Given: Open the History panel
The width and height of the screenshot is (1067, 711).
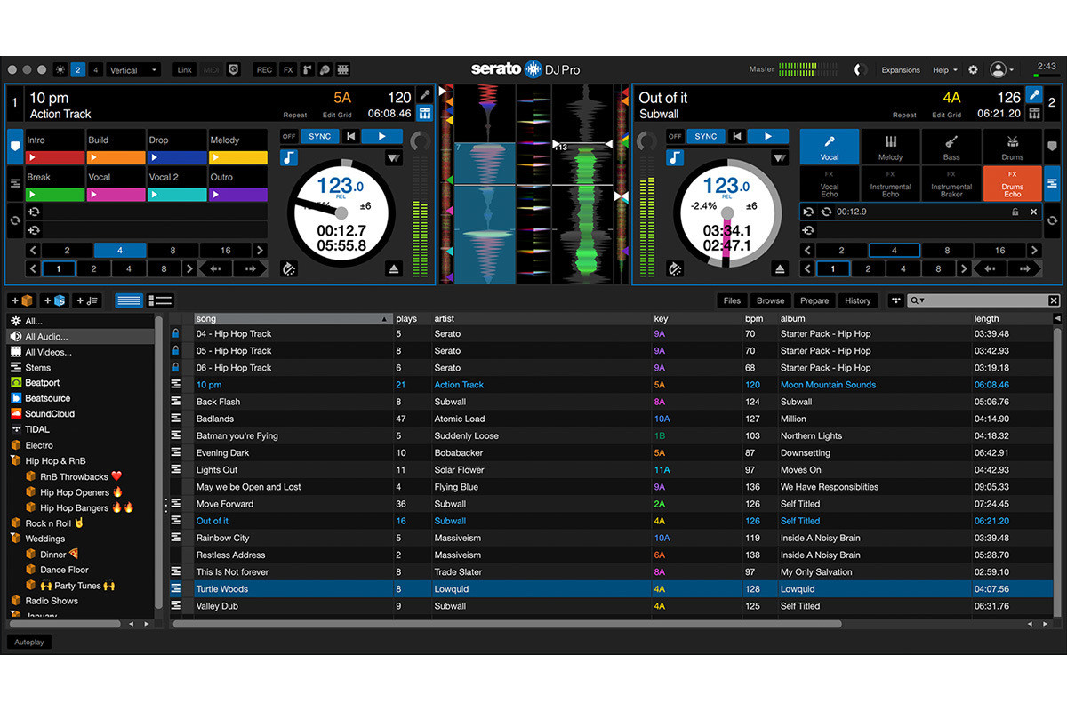Looking at the screenshot, I should 858,300.
